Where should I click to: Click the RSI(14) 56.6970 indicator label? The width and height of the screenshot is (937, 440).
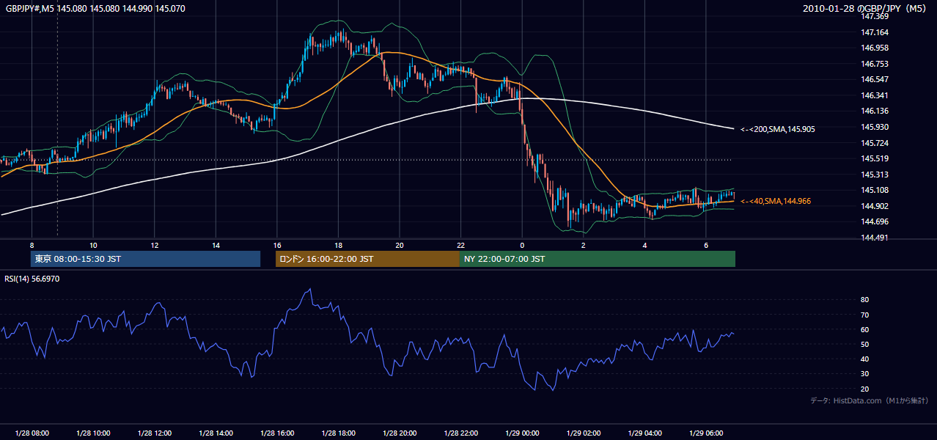(32, 279)
